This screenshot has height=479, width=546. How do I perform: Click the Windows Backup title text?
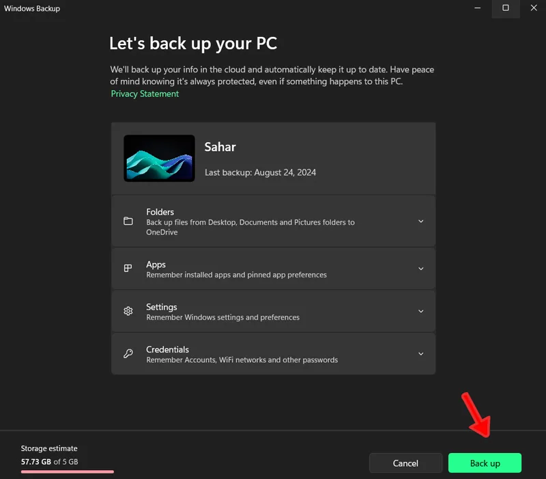(32, 8)
